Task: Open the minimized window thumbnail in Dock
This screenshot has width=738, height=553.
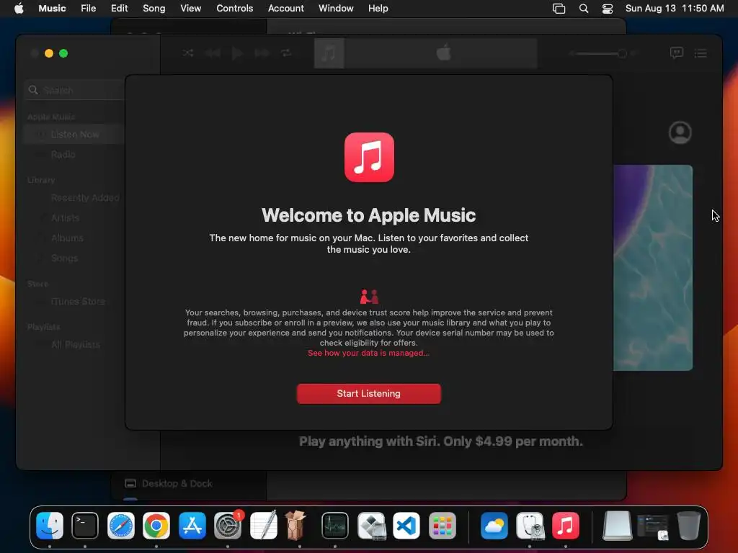Action: click(x=653, y=526)
